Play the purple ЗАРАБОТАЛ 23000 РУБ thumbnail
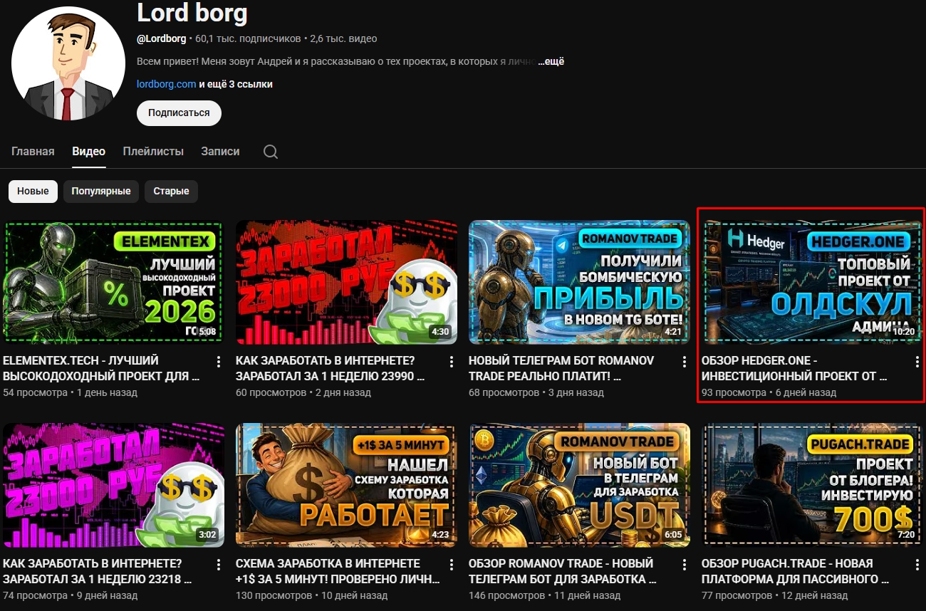 click(x=113, y=485)
